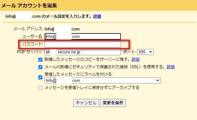Screen dimensions: 197x120
Task: Click the メール アドレス label text
Action: (28, 29)
